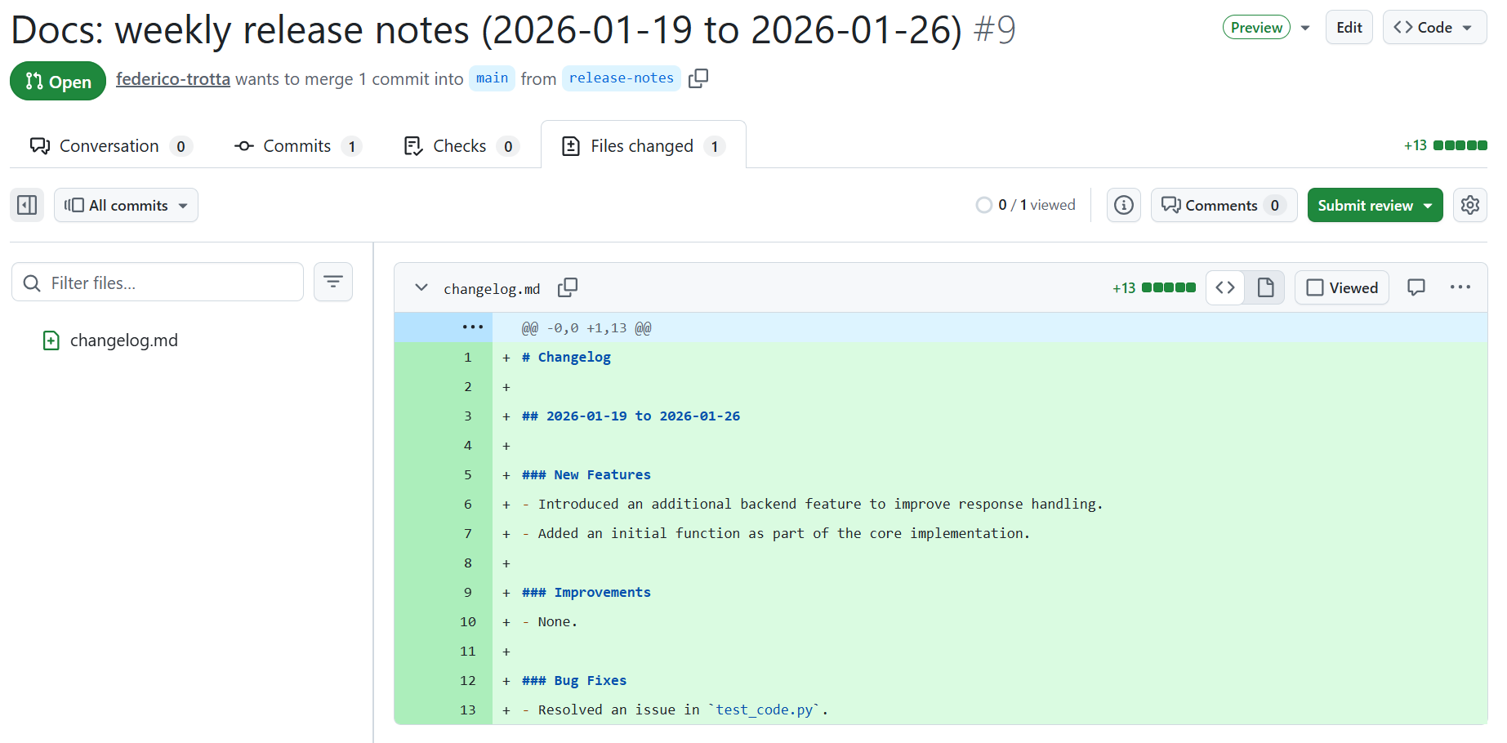Click inside the Filter files field
This screenshot has width=1507, height=743.
pos(158,282)
